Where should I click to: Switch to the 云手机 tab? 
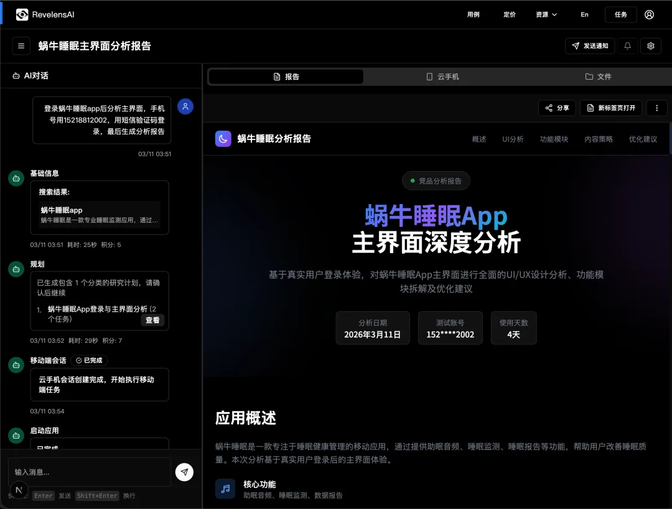[x=443, y=77]
